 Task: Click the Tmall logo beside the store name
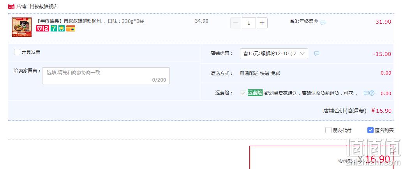click(x=11, y=7)
